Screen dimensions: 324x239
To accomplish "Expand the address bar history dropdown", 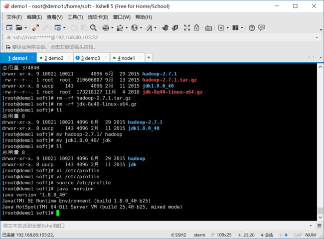I will [x=317, y=37].
